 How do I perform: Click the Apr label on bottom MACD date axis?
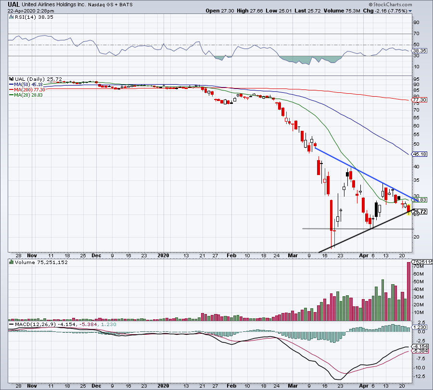tap(364, 386)
